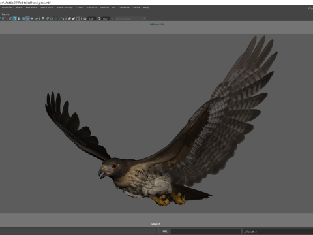Toggle use all lights icon
The width and height of the screenshot is (313, 235).
pyautogui.click(x=32, y=18)
